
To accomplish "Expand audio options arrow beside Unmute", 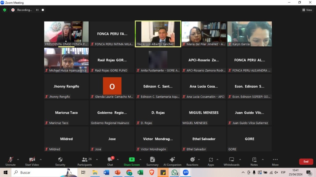I will 18,159.
